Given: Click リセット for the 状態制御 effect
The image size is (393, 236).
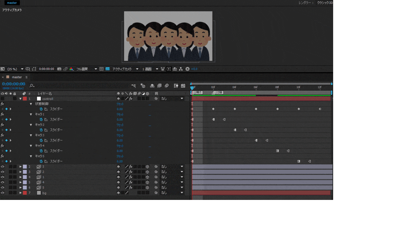Looking at the screenshot, I should [x=120, y=104].
